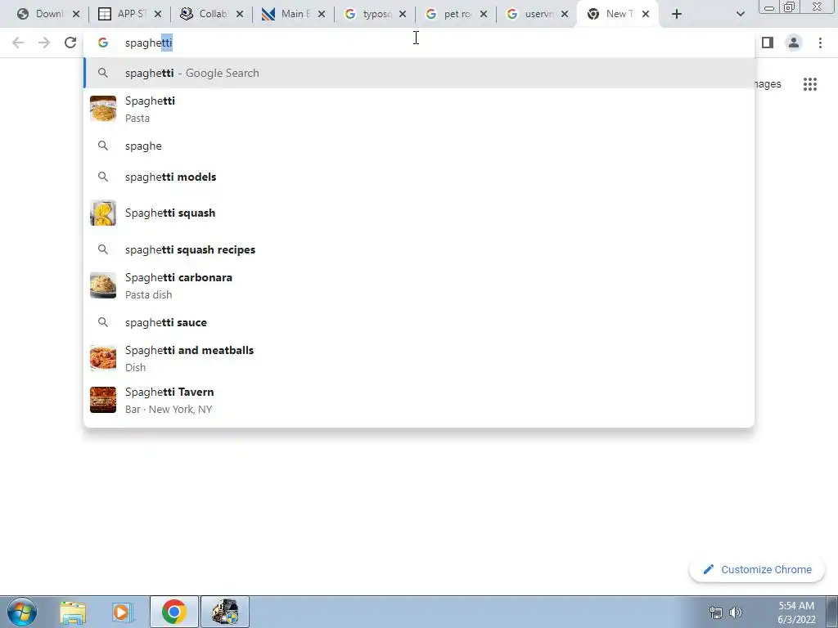Screen dimensions: 838x628
Task: Open Windows Media Player from taskbar
Action: point(123,612)
